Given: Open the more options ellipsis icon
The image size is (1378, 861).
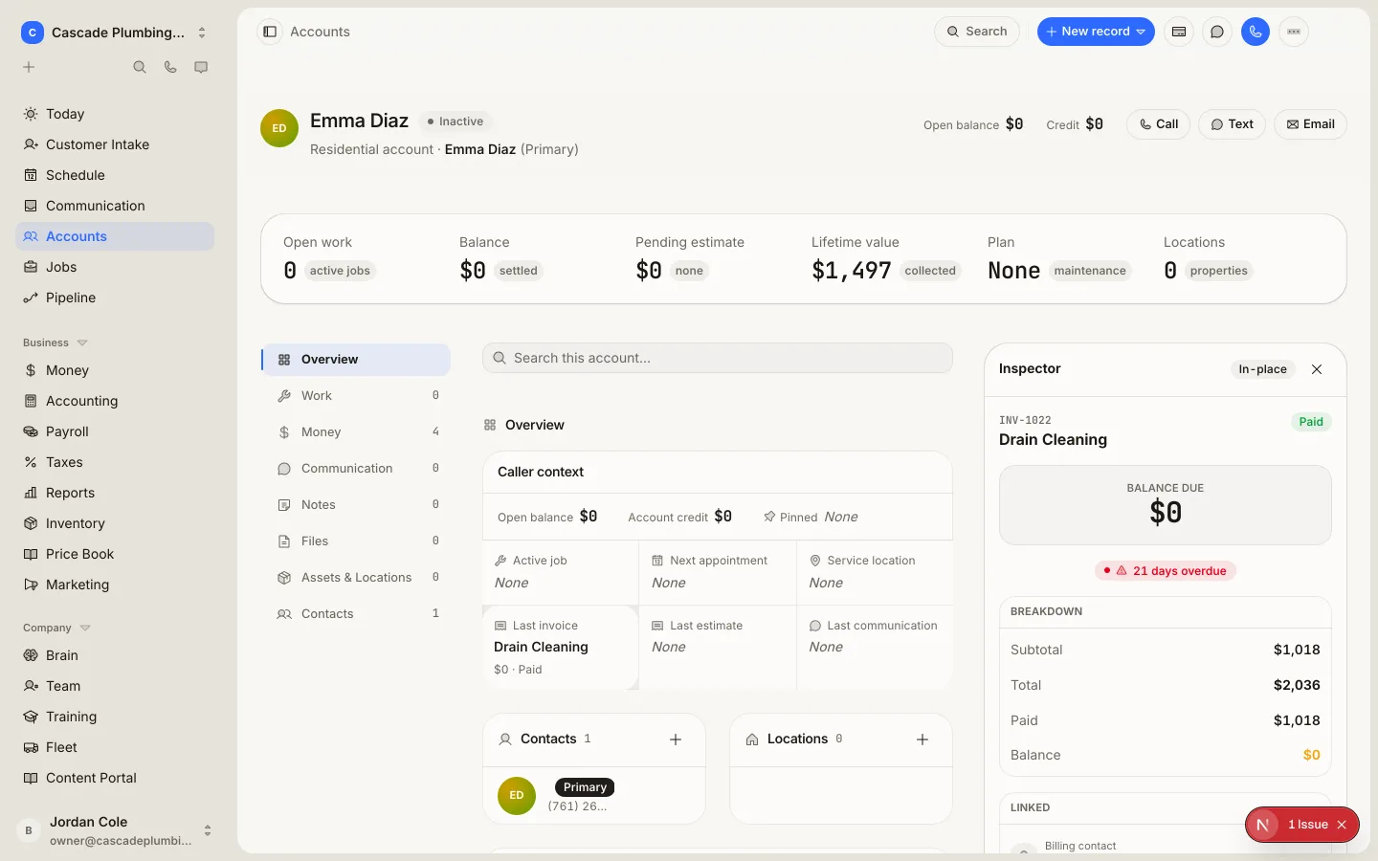Looking at the screenshot, I should (x=1294, y=32).
